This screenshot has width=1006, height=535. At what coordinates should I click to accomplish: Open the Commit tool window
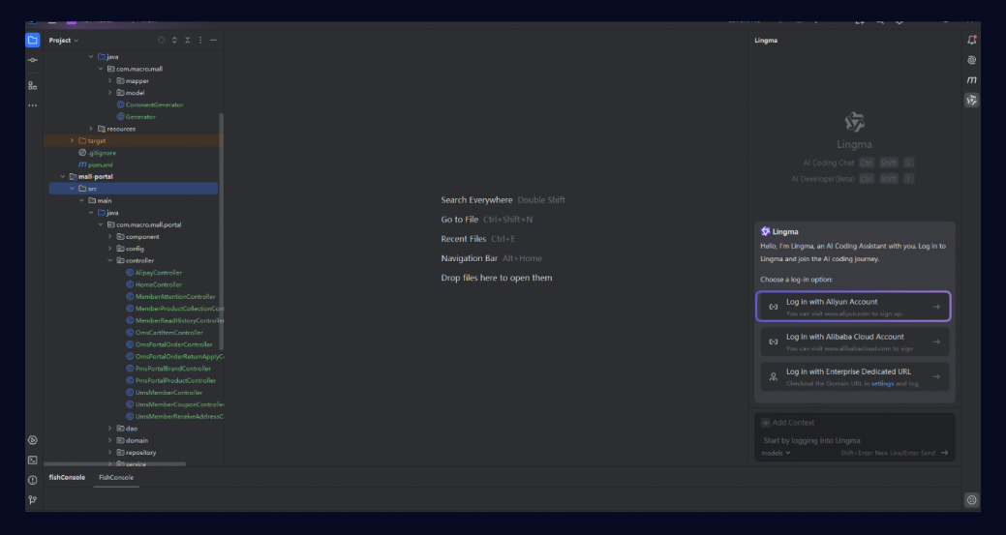(33, 60)
